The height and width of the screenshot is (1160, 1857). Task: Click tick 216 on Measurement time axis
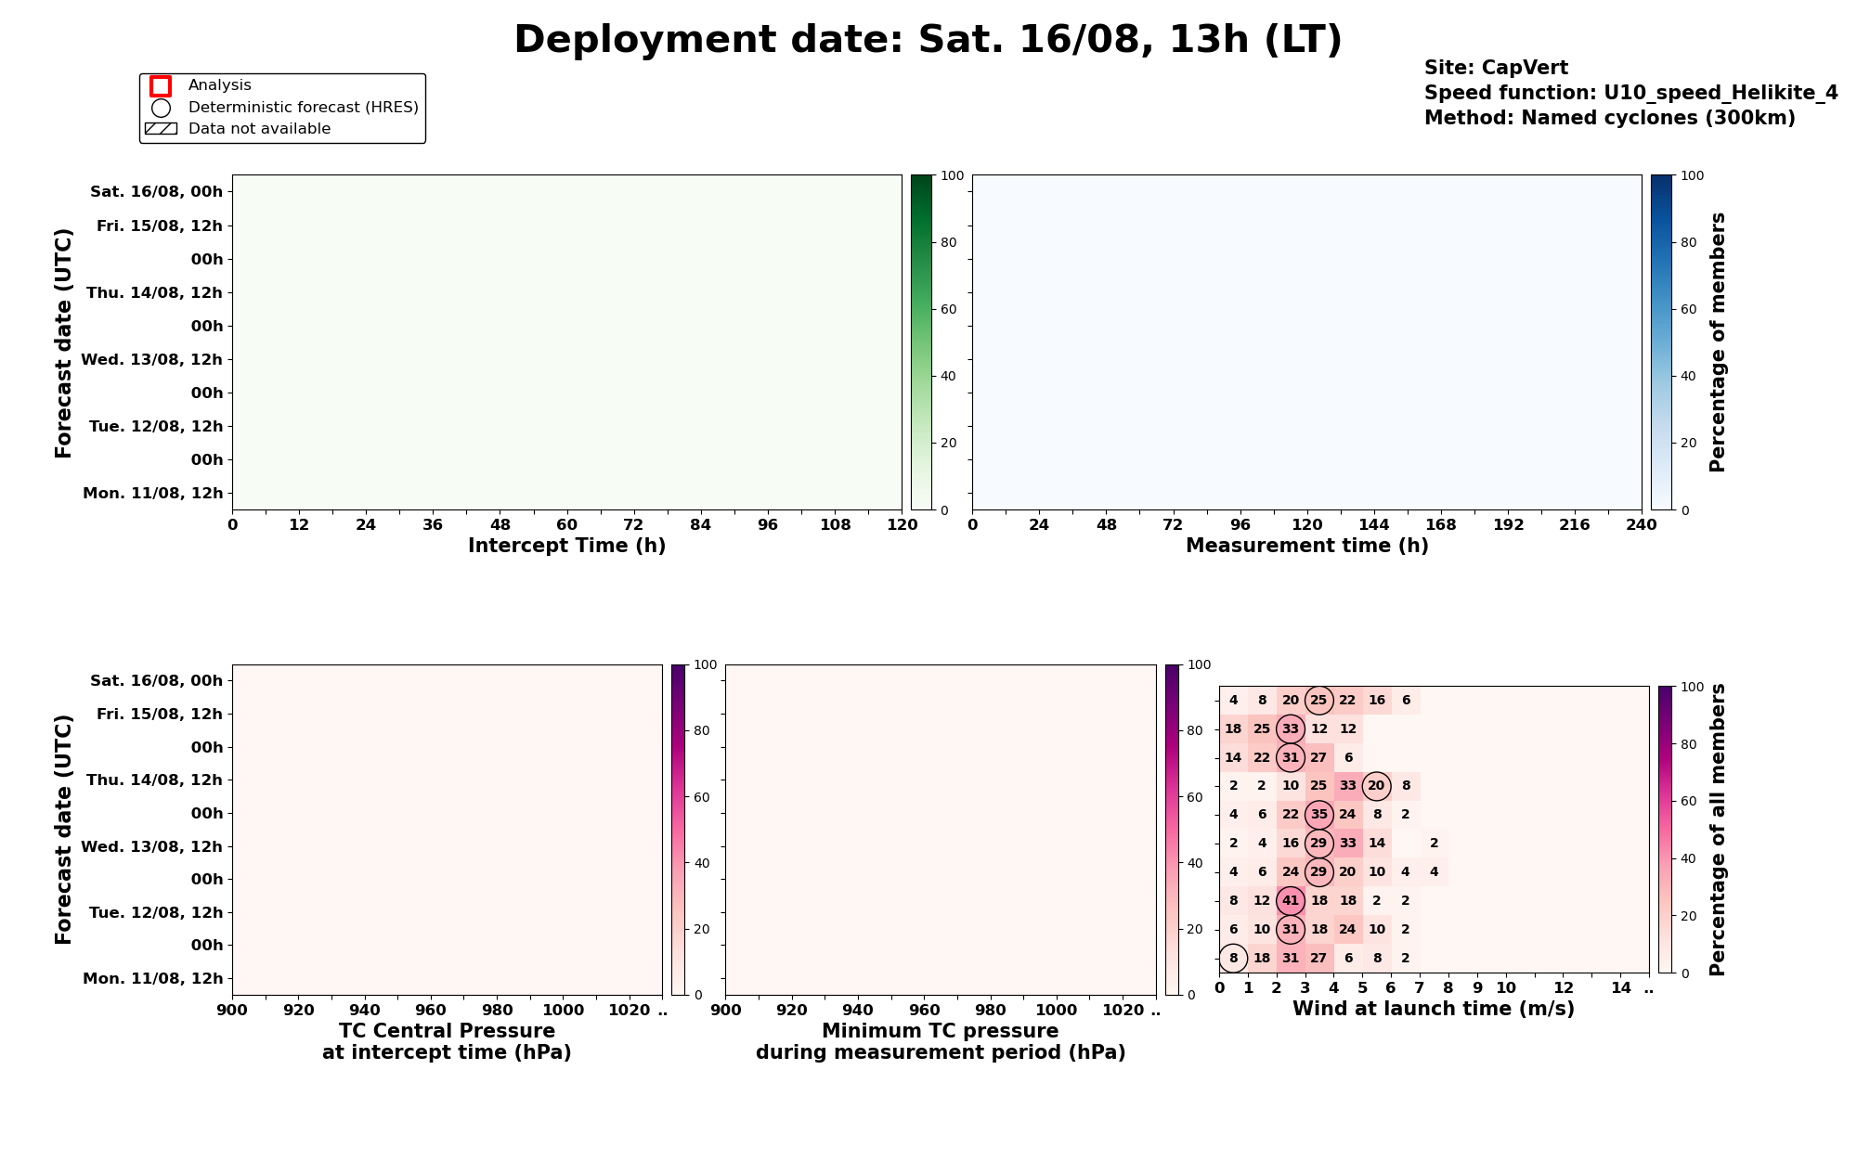[x=1575, y=525]
